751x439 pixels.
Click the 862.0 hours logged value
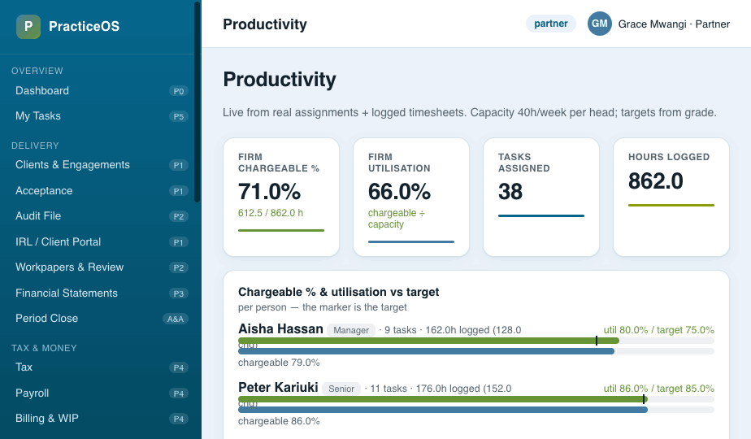click(656, 181)
